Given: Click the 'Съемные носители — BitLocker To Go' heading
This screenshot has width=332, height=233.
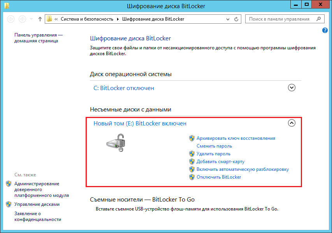Looking at the screenshot, I should click(x=142, y=200).
